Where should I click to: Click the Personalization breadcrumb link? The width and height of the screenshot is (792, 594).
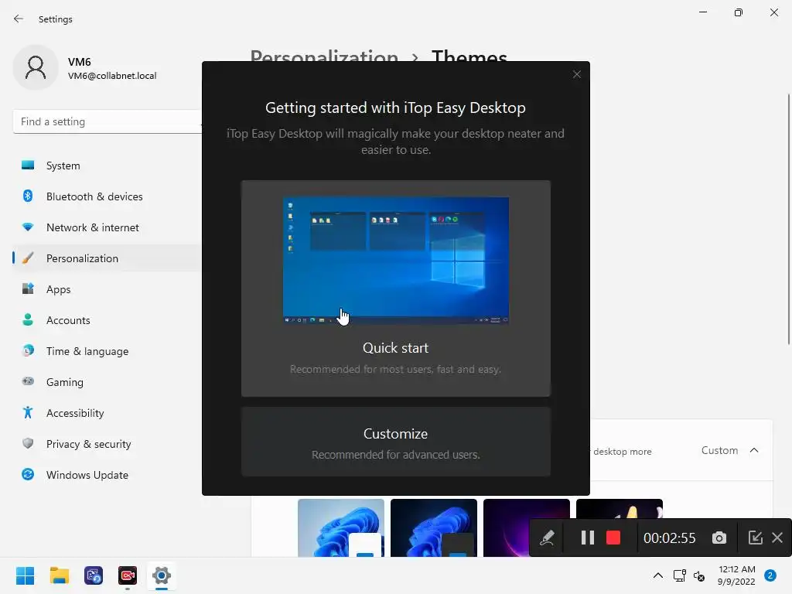coord(324,56)
